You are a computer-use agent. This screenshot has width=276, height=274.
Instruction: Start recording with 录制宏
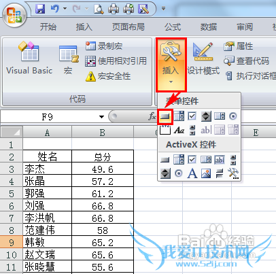pyautogui.click(x=104, y=46)
